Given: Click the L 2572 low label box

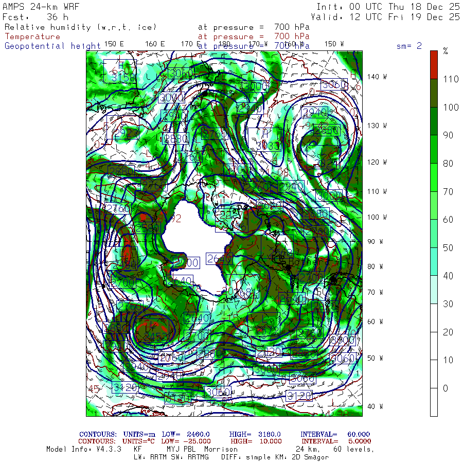Looking at the screenshot, I should [x=264, y=324].
